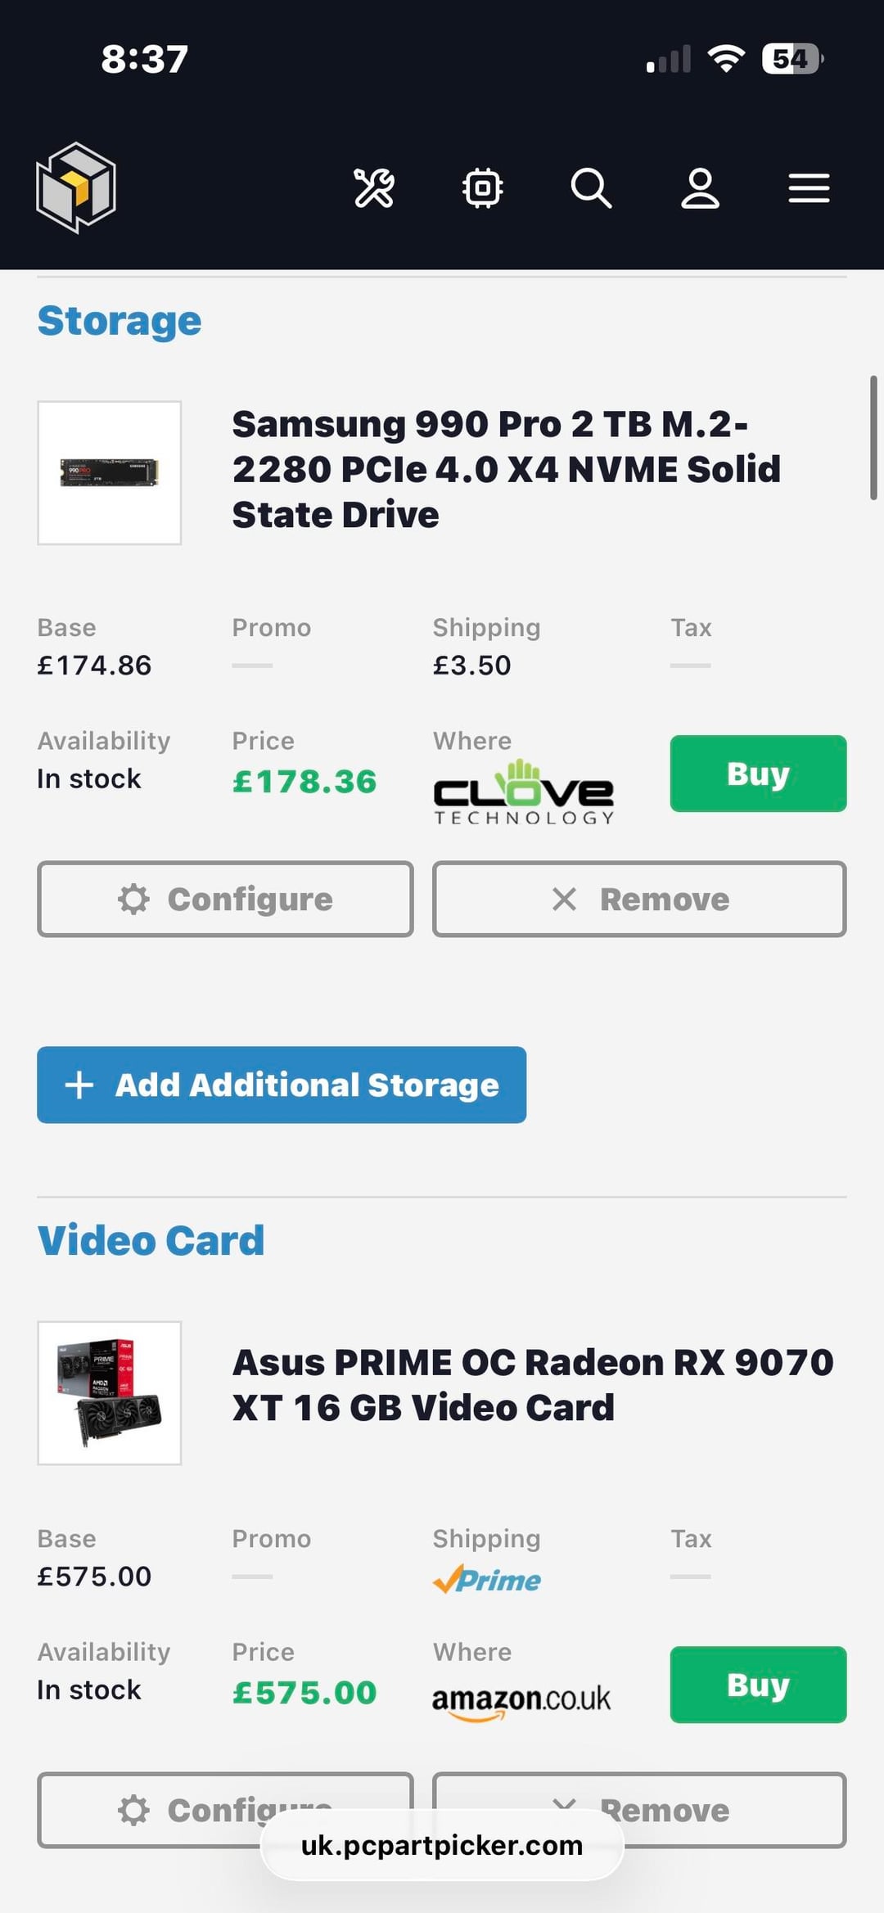Click the X icon on Samsung Remove
This screenshot has height=1913, width=884.
coord(564,899)
